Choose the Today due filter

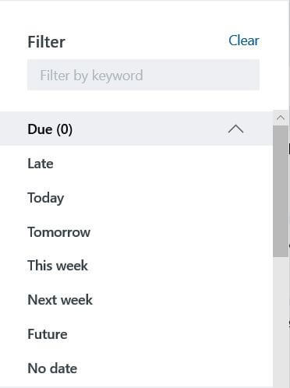(x=46, y=198)
